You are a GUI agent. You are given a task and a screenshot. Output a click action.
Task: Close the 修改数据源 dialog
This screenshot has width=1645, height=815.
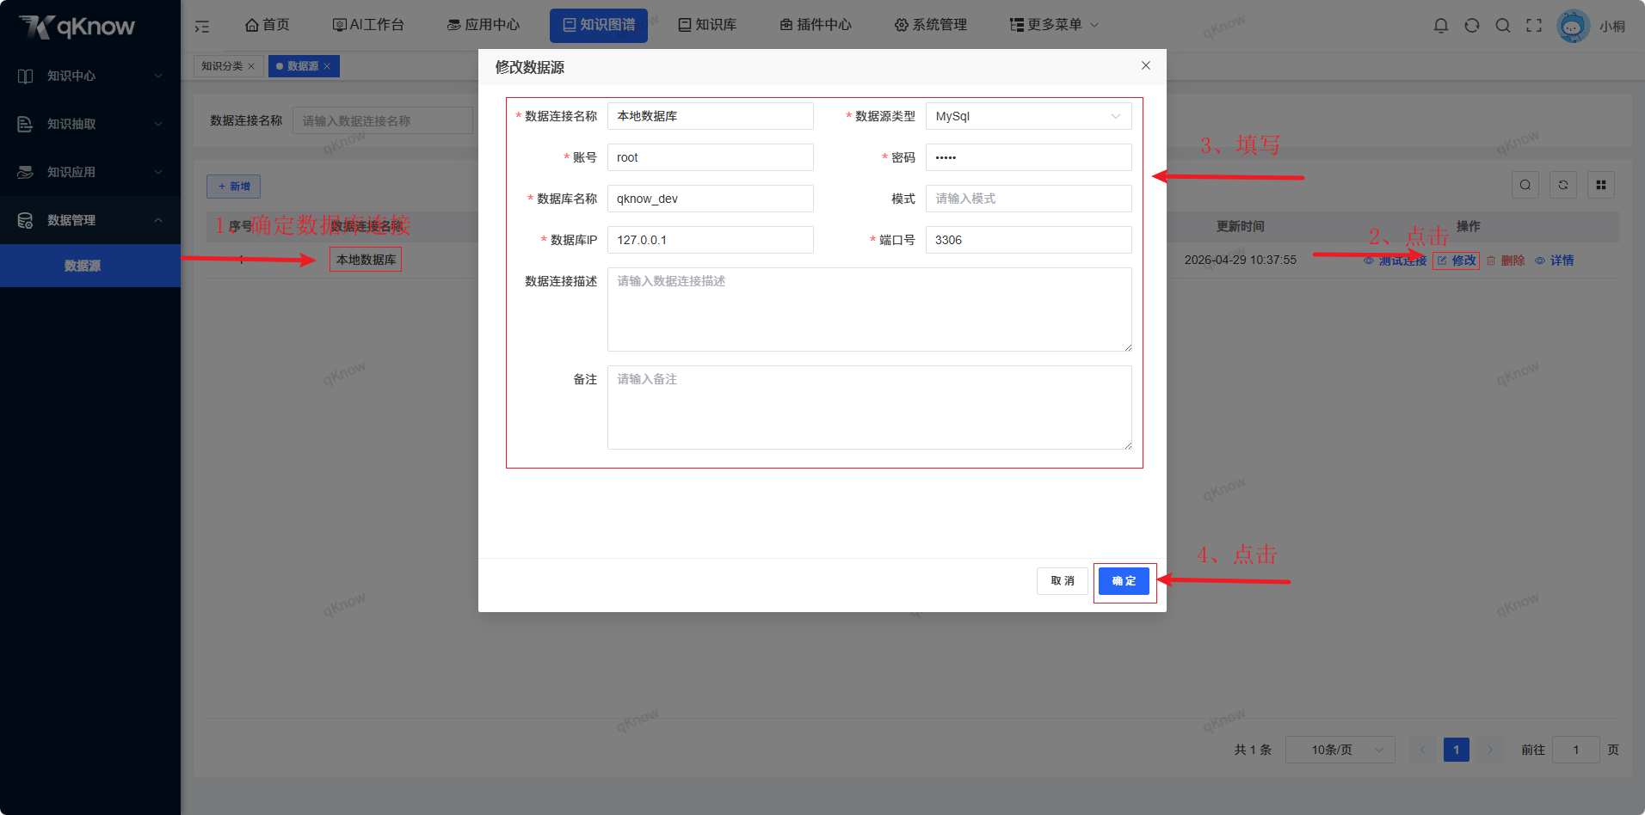(x=1146, y=65)
